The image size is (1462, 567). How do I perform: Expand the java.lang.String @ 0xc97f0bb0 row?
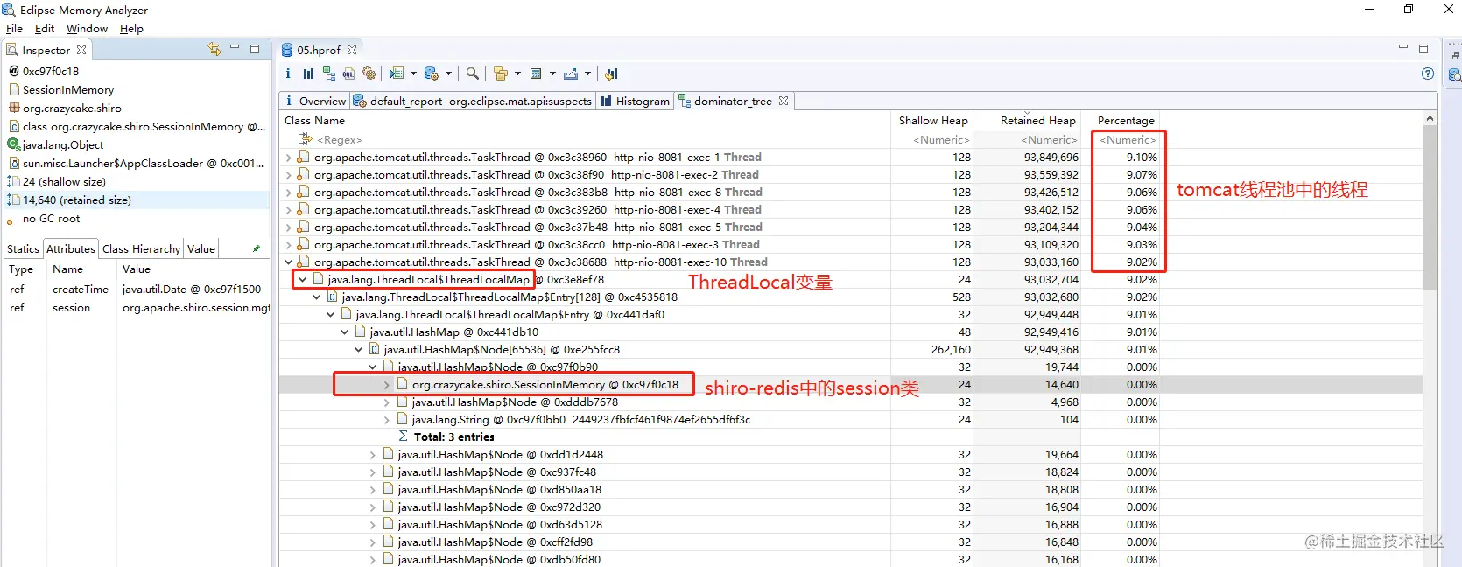click(387, 420)
